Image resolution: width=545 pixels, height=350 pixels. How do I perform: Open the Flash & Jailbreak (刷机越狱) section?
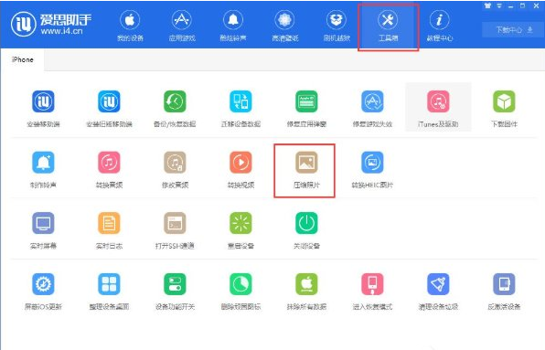click(x=337, y=26)
